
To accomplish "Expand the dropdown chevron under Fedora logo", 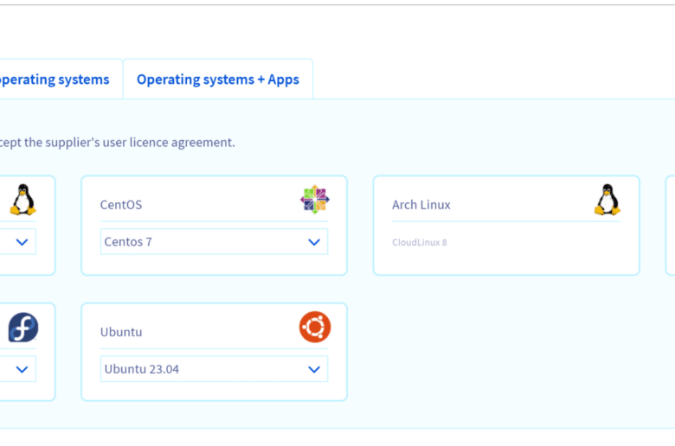I will [x=22, y=369].
